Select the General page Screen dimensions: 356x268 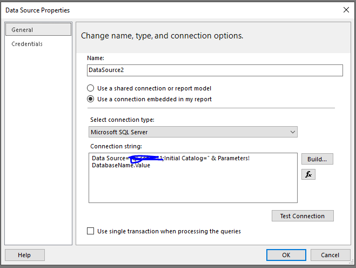pyautogui.click(x=38, y=30)
